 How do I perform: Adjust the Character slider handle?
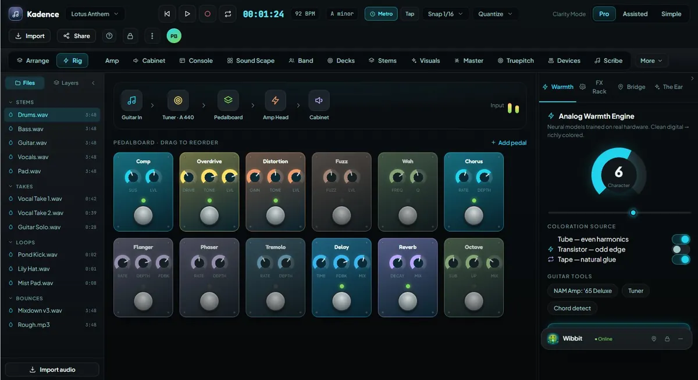[x=633, y=213]
